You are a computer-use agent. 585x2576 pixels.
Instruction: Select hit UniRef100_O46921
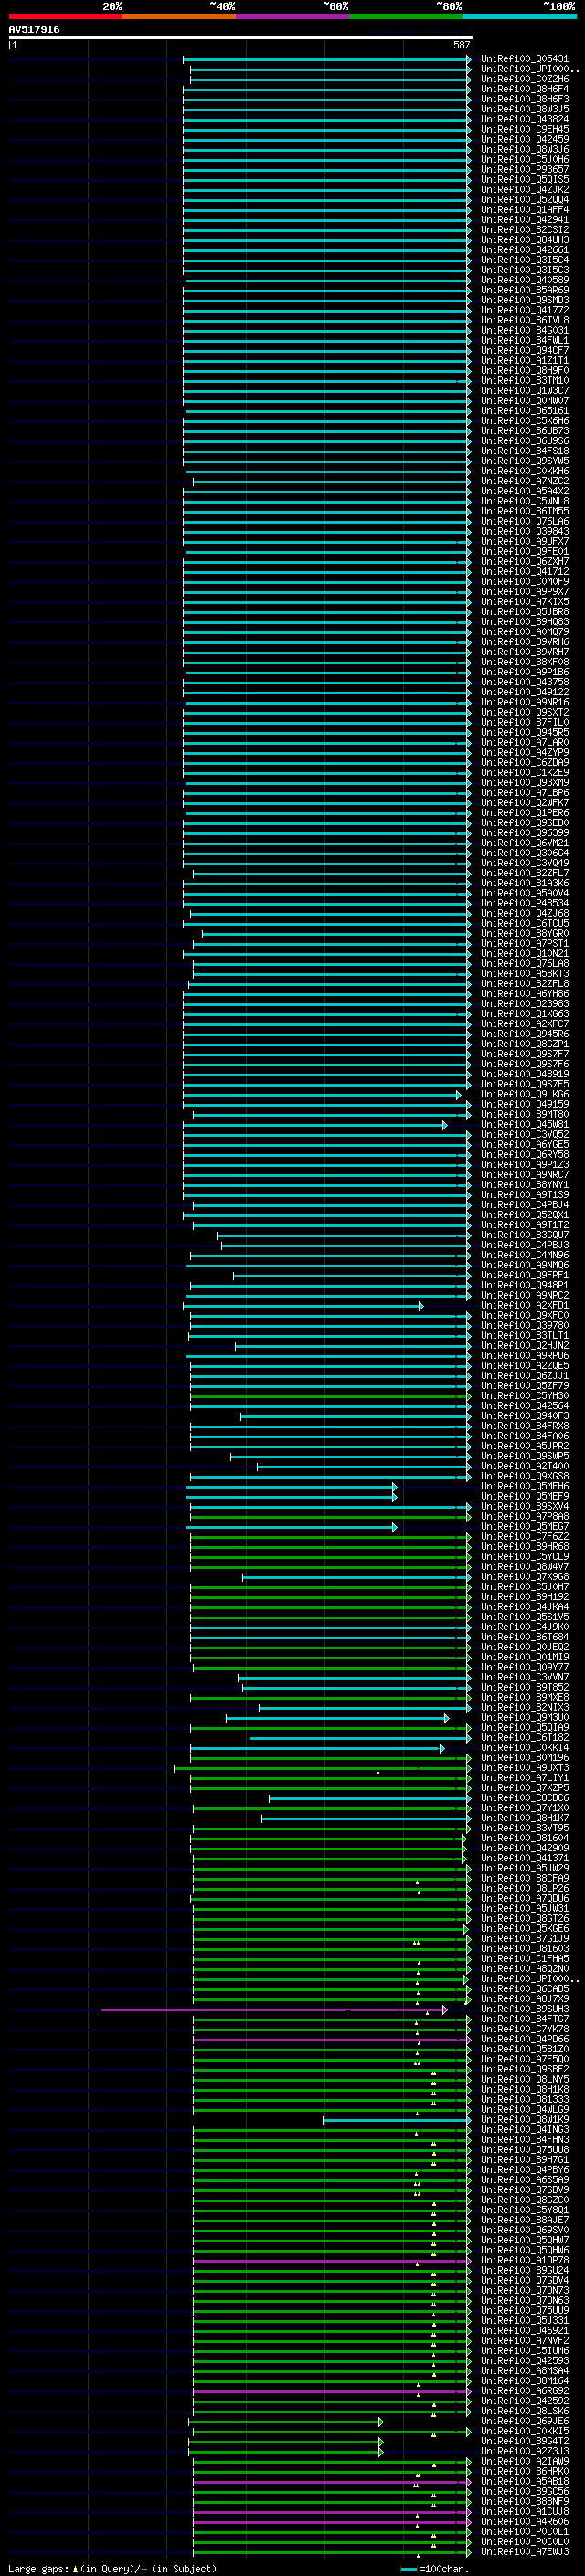coord(525,2331)
